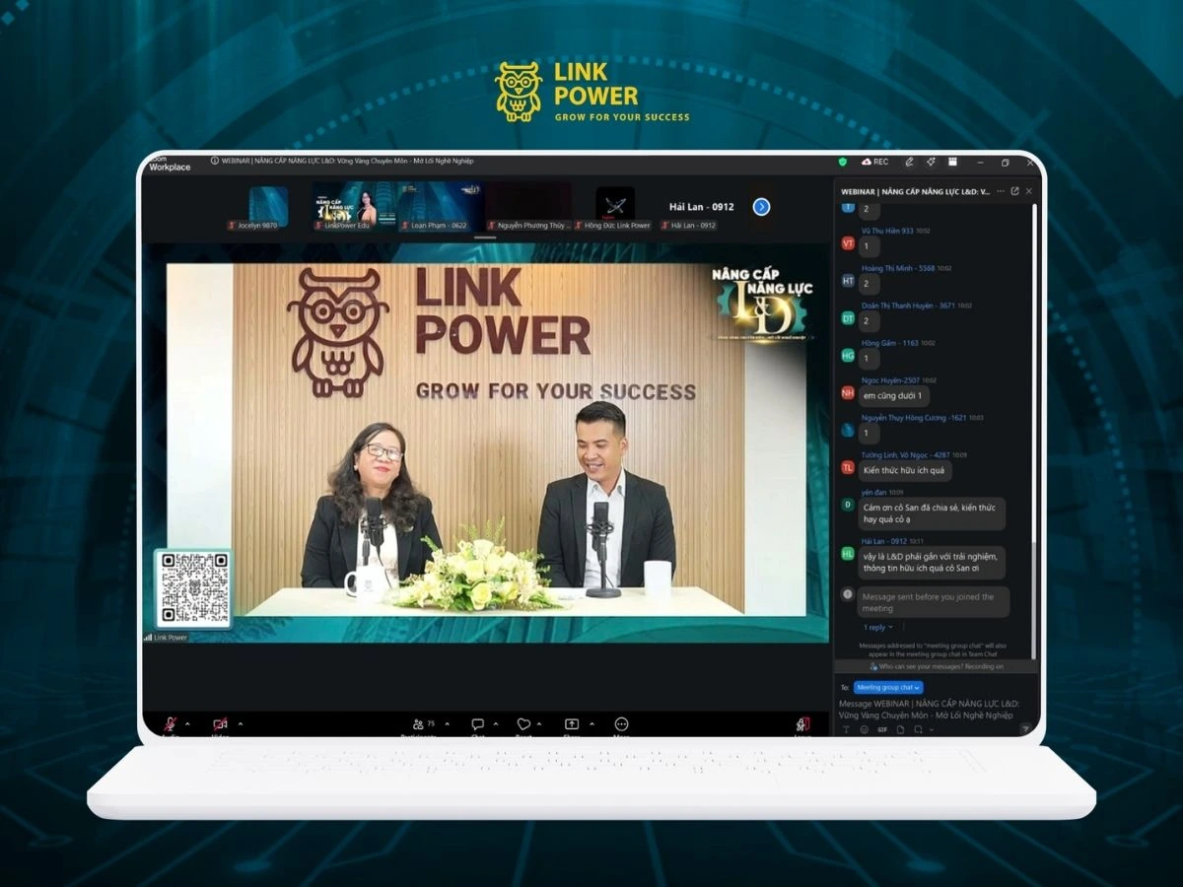This screenshot has width=1183, height=887.
Task: Click the green encryption shield icon
Action: [843, 162]
